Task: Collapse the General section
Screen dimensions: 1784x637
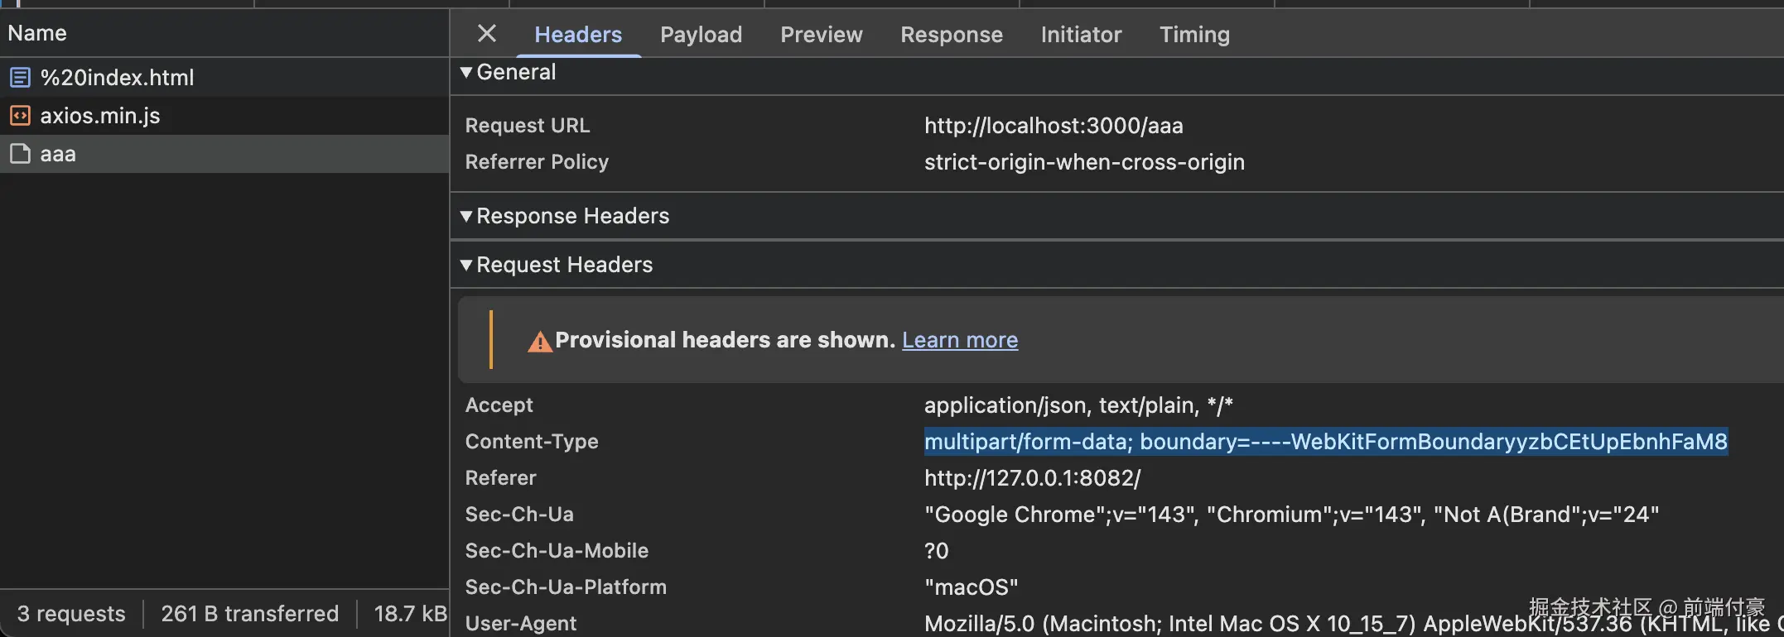Action: coord(466,73)
